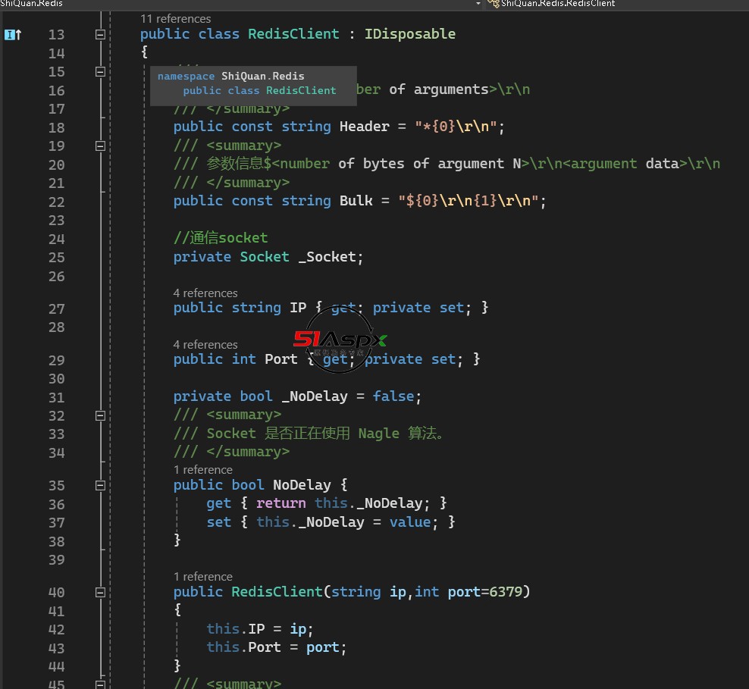Collapse the NoDelay property block
Screen dimensions: 749x689
[99, 485]
